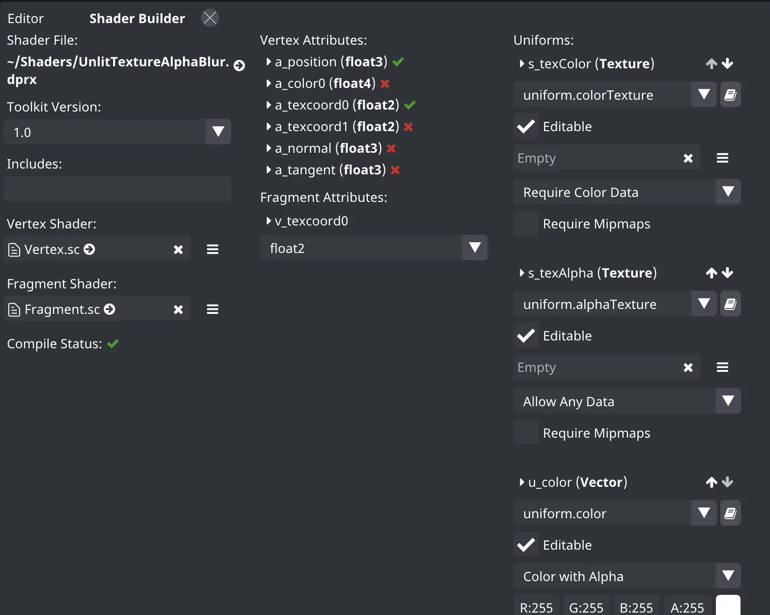770x615 pixels.
Task: Clear the s_texAlpha Empty texture field
Action: coord(688,367)
